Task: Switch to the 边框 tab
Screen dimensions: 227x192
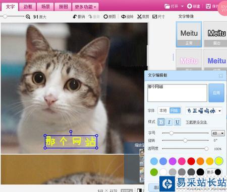Action: click(x=28, y=7)
